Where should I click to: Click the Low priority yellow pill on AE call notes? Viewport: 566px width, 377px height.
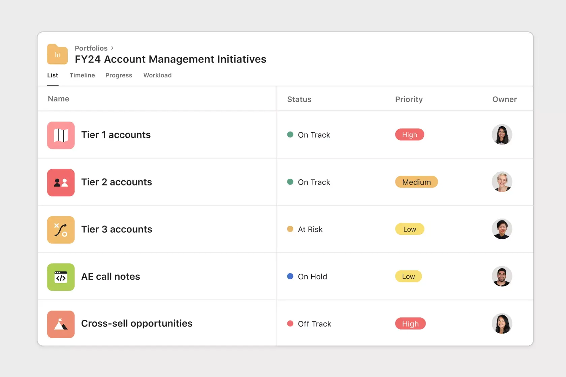408,276
